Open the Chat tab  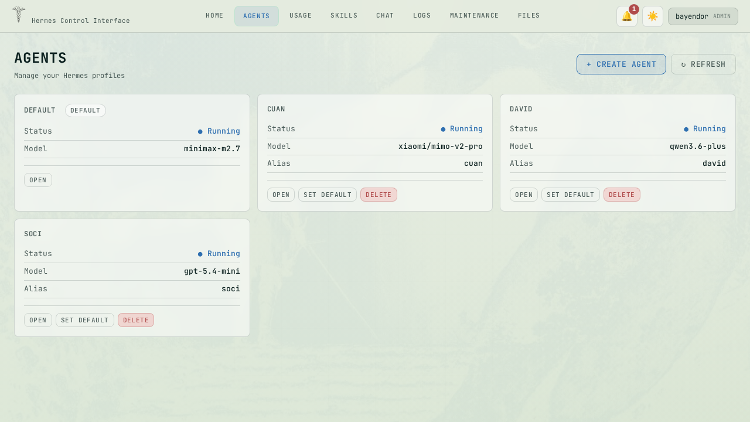385,16
